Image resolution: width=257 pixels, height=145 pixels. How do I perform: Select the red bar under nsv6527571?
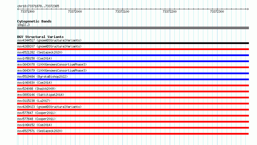[x=133, y=134]
